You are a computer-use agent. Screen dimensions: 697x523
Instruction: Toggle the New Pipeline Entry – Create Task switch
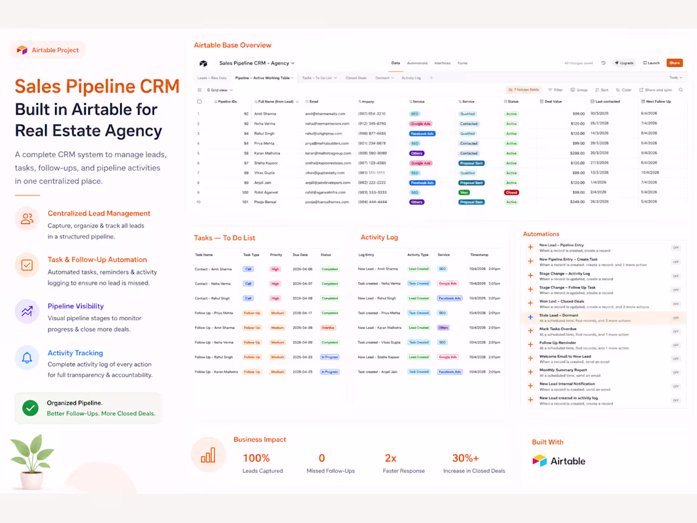[675, 262]
